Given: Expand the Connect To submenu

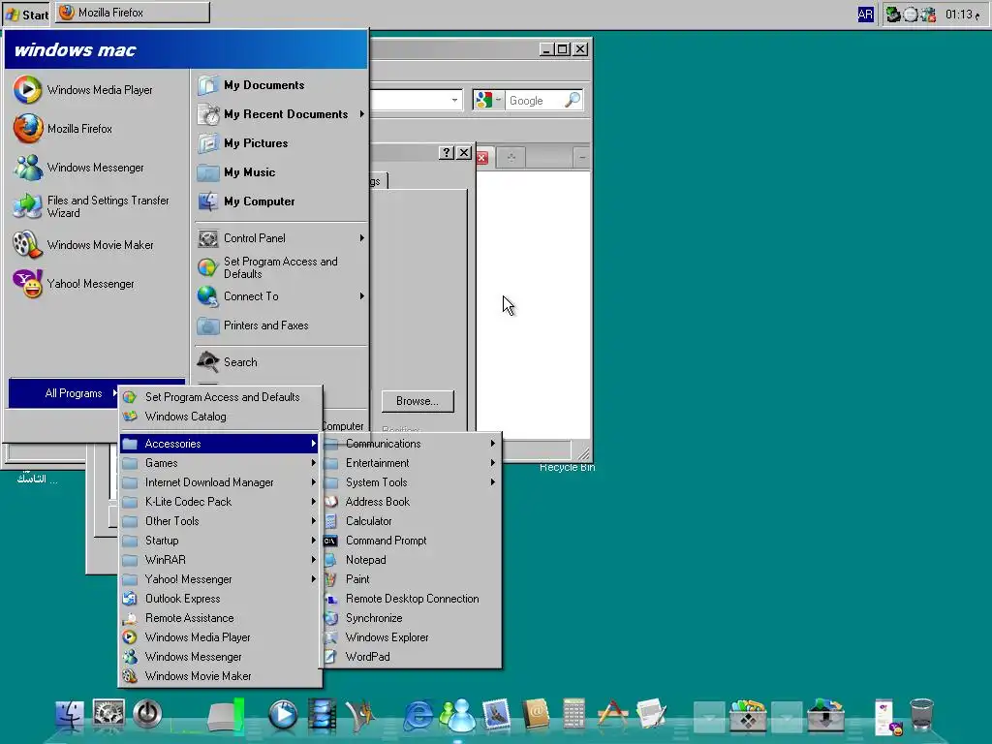Looking at the screenshot, I should pyautogui.click(x=281, y=296).
